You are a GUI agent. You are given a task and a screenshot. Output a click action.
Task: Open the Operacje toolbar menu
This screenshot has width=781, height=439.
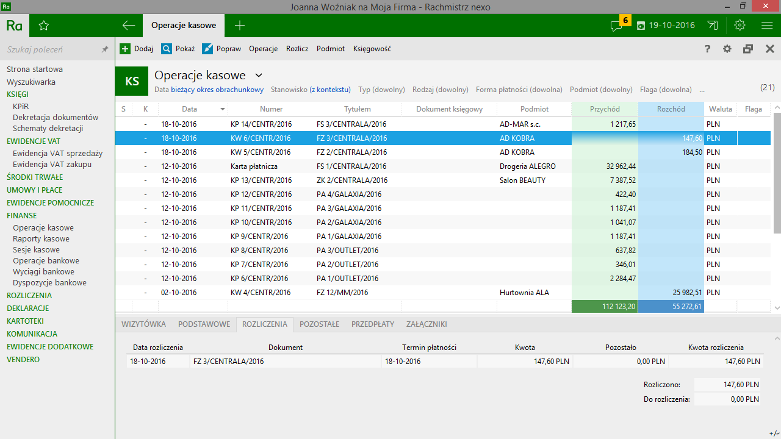point(263,49)
